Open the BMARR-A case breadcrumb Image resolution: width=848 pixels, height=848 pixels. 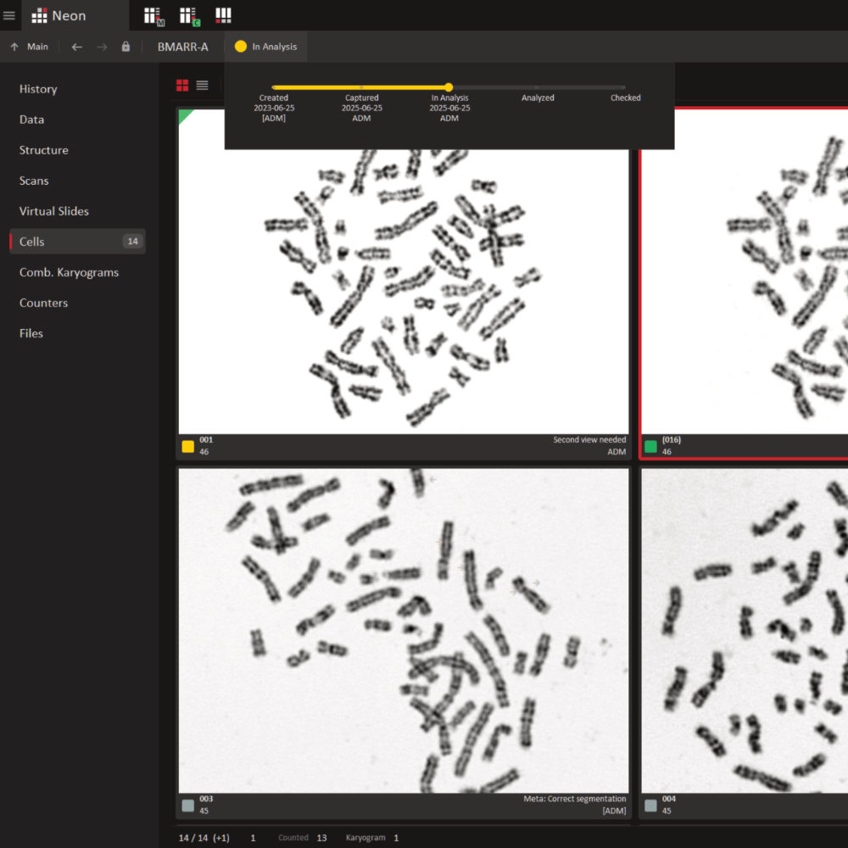(182, 47)
